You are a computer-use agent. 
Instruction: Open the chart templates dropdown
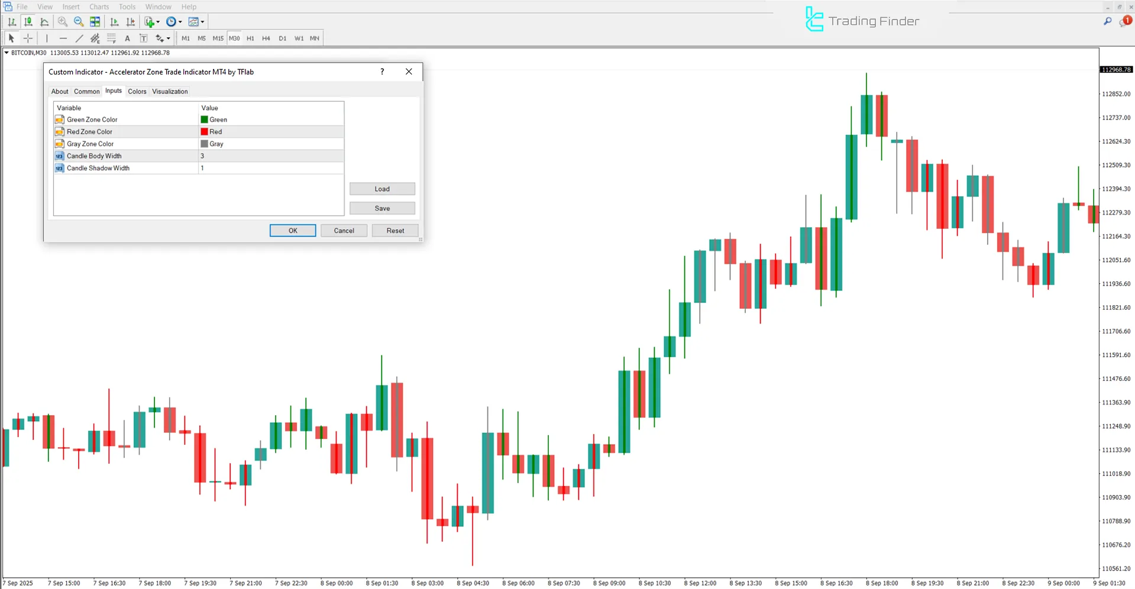201,21
